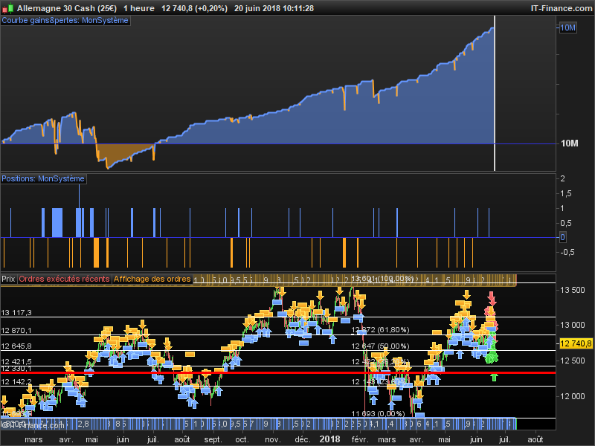
Task: Select the 'Positions: MonSystème' panel label
Action: [x=43, y=178]
